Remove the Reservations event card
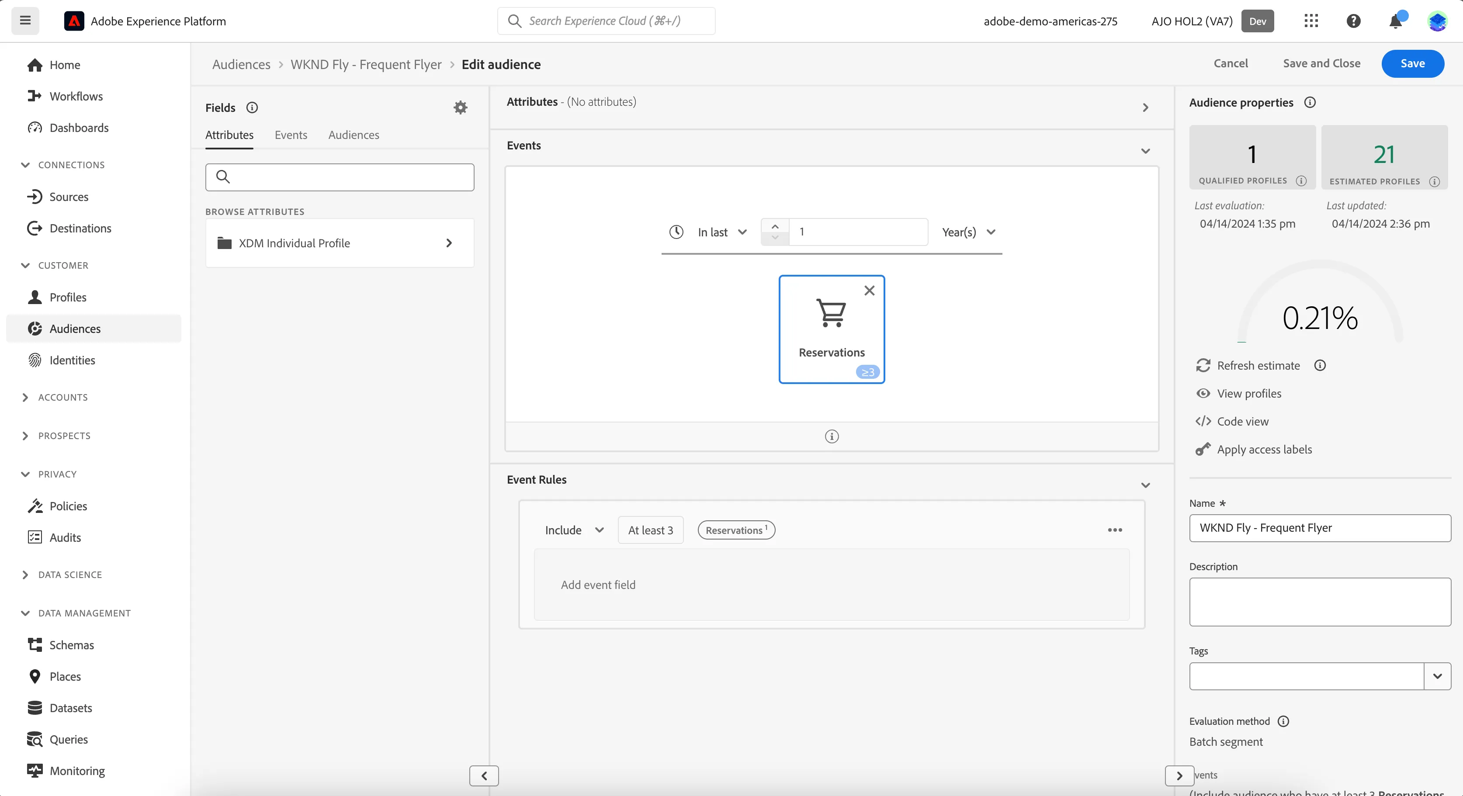This screenshot has width=1463, height=796. [x=869, y=291]
